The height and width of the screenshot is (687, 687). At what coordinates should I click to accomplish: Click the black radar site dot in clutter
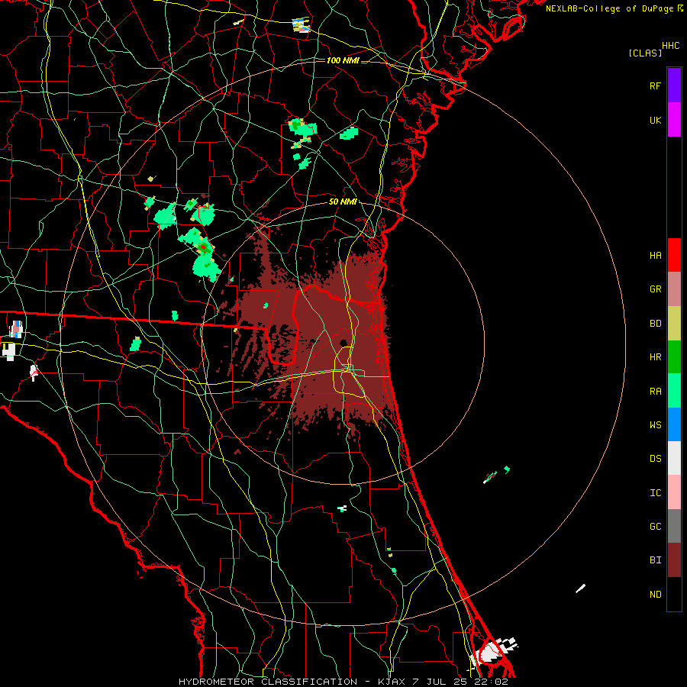pos(343,343)
